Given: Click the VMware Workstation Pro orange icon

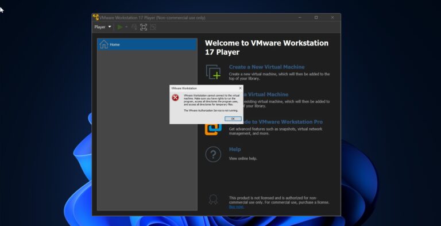Looking at the screenshot, I should (213, 129).
